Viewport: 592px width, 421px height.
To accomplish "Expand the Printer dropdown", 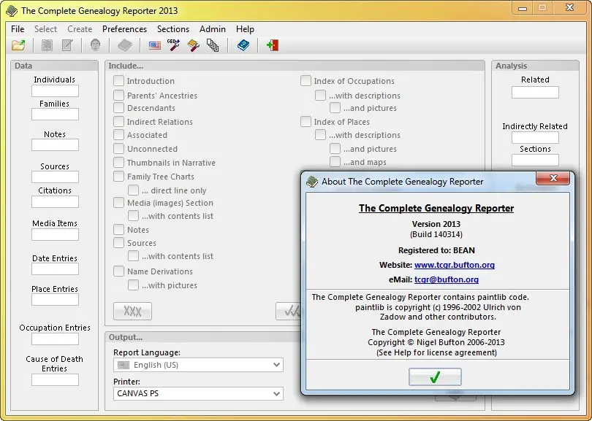I will [198, 393].
